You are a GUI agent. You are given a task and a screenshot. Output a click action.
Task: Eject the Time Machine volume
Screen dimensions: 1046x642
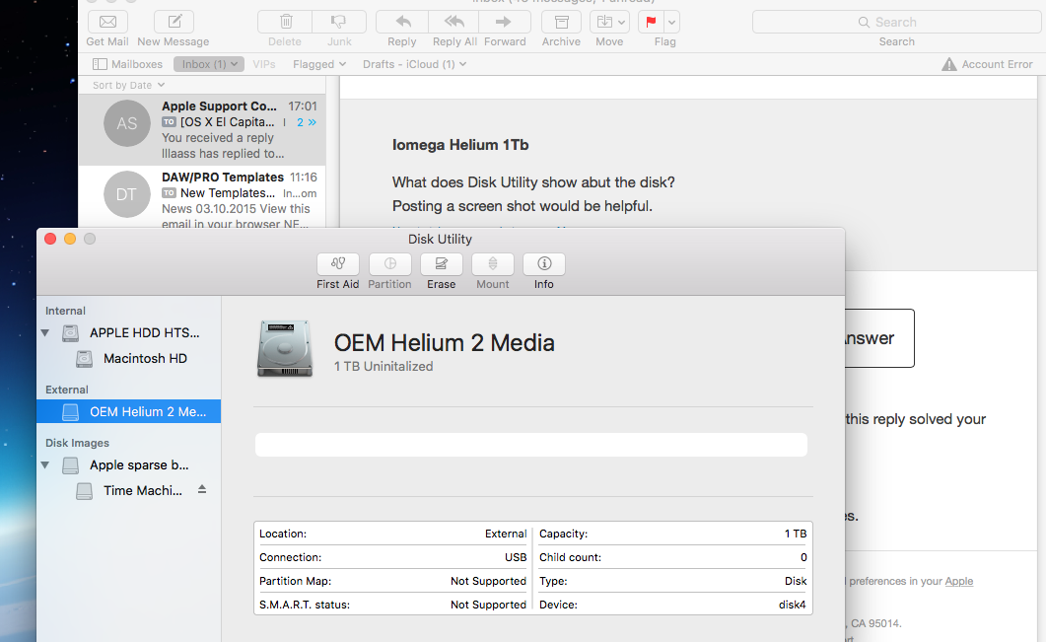point(202,490)
